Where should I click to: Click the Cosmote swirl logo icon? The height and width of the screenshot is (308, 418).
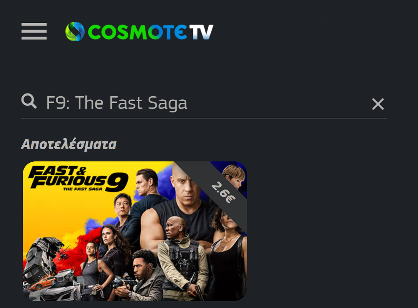click(75, 32)
